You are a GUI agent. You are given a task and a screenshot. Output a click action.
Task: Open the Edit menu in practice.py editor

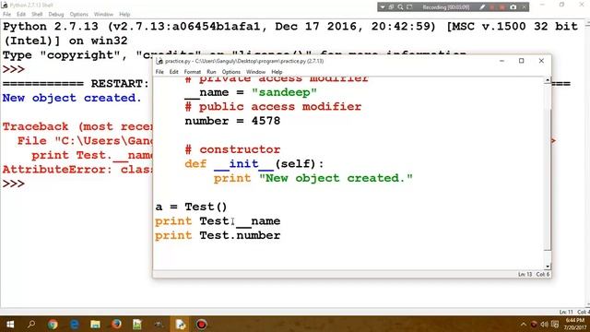pyautogui.click(x=173, y=72)
